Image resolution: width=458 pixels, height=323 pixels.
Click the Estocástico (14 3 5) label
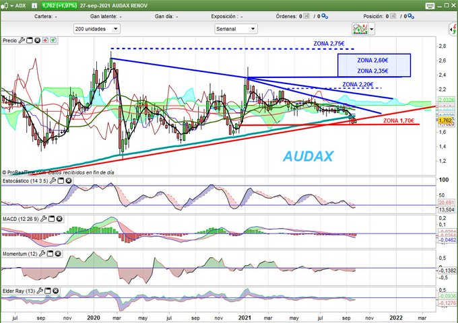[x=25, y=181]
